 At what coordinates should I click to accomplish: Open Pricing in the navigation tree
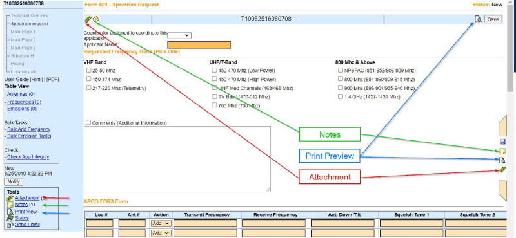point(17,64)
